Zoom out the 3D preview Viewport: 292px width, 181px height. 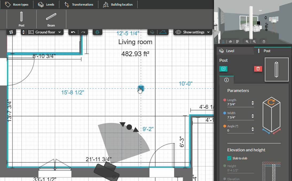point(254,41)
